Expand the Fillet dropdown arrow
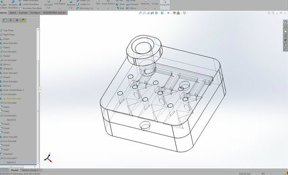The height and width of the screenshot is (175, 288). pyautogui.click(x=98, y=9)
